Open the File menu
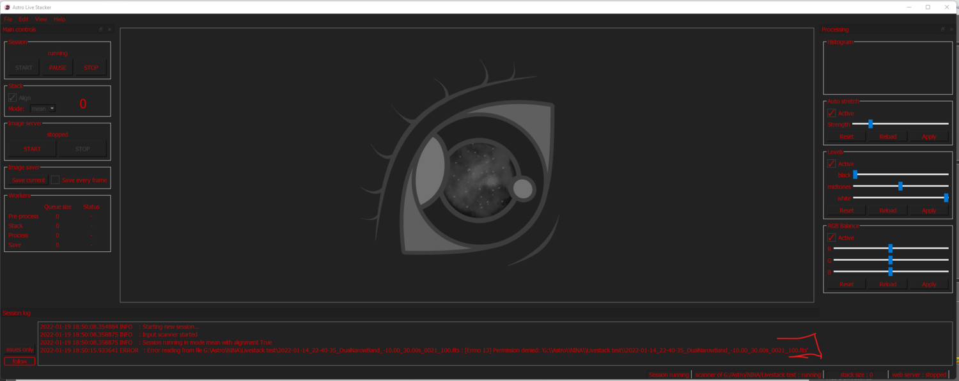This screenshot has height=381, width=959. click(8, 19)
